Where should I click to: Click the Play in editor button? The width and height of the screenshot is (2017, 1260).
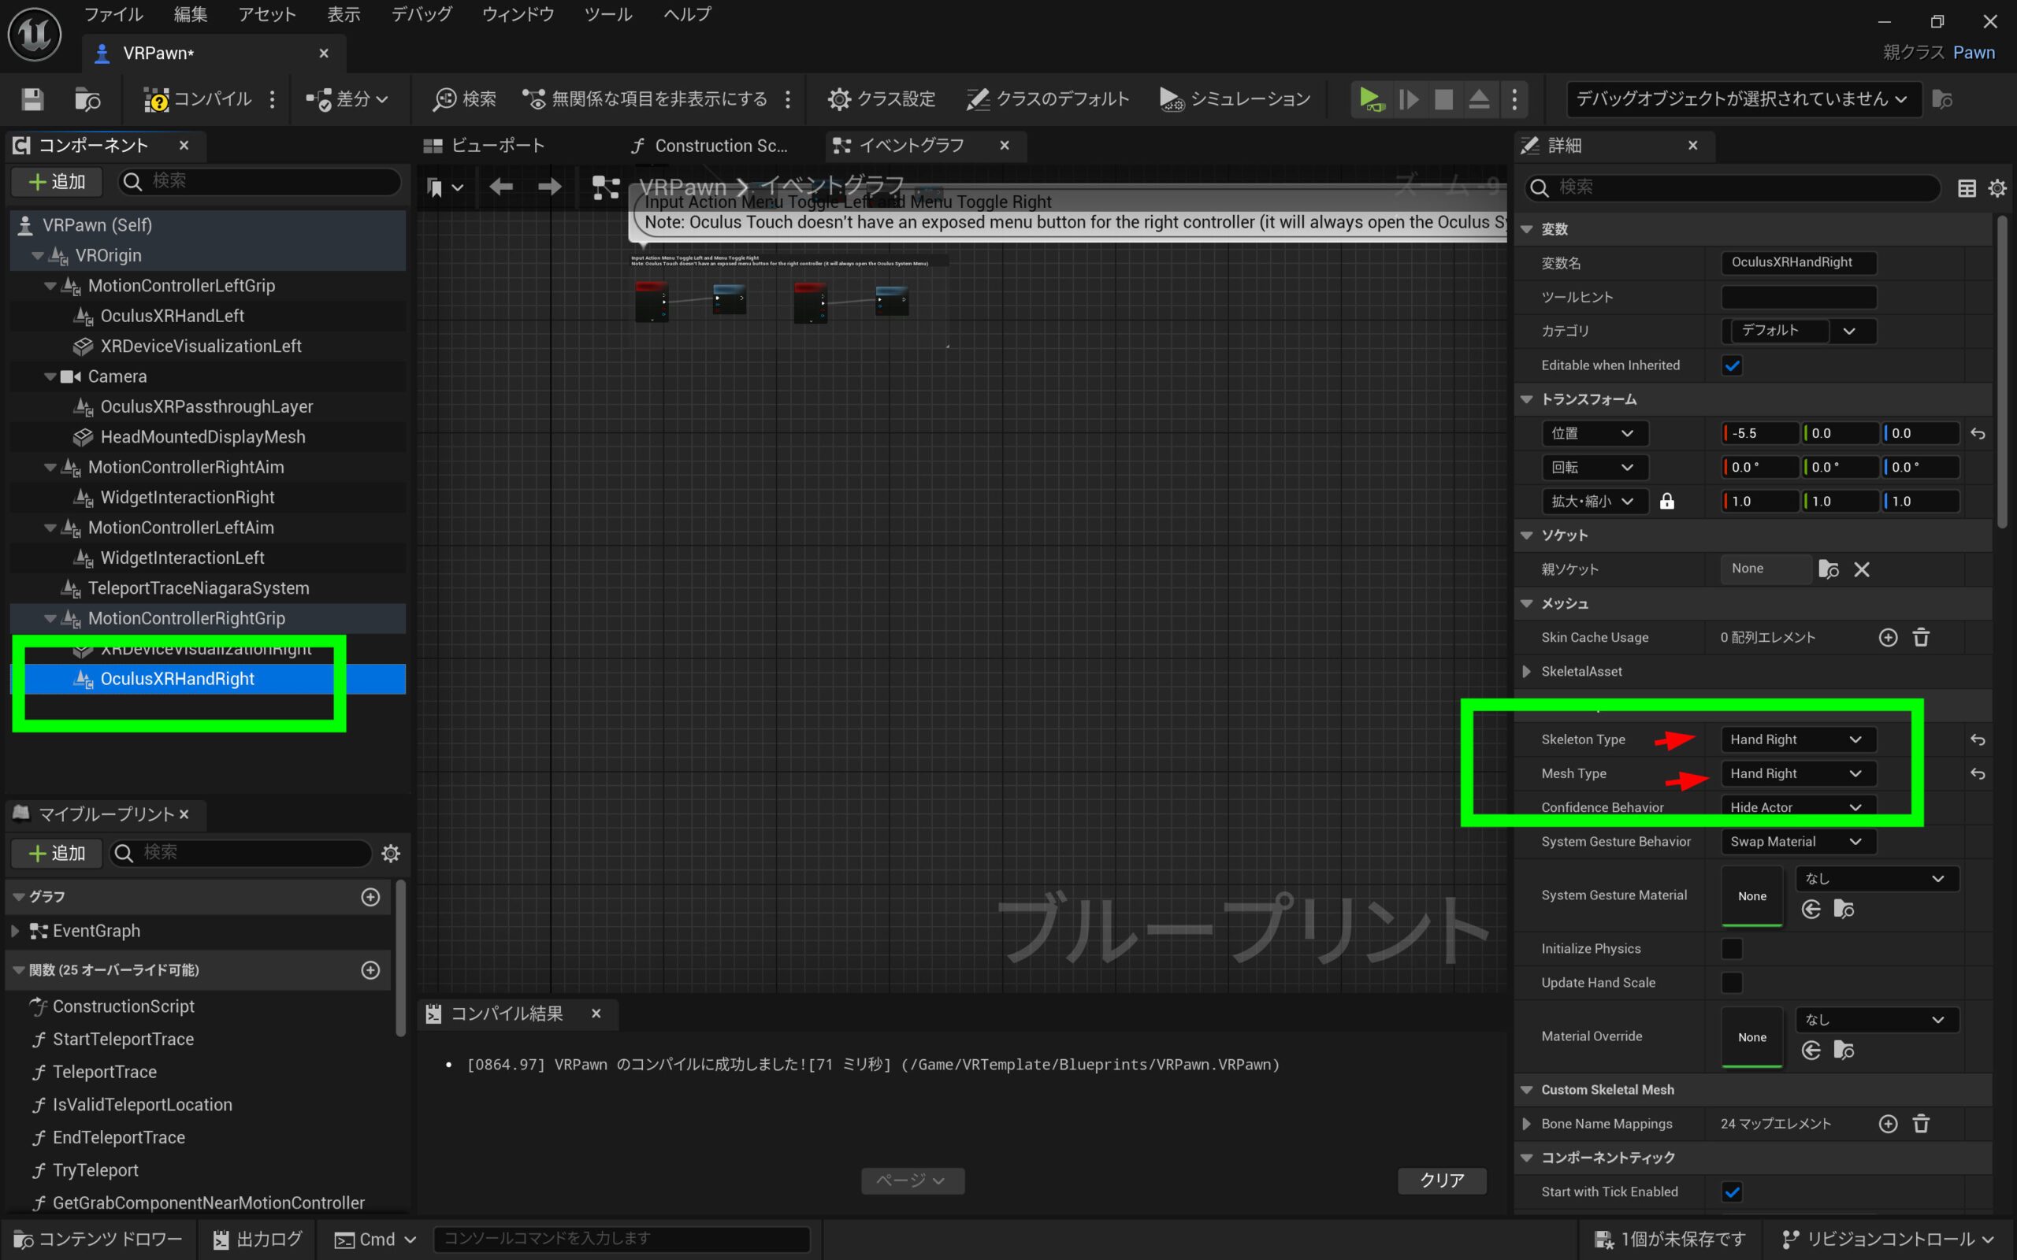pyautogui.click(x=1369, y=99)
